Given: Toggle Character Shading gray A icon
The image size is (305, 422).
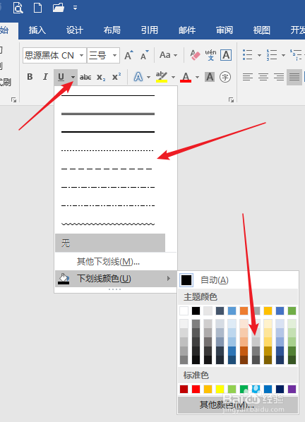Looking at the screenshot, I should click(x=210, y=77).
